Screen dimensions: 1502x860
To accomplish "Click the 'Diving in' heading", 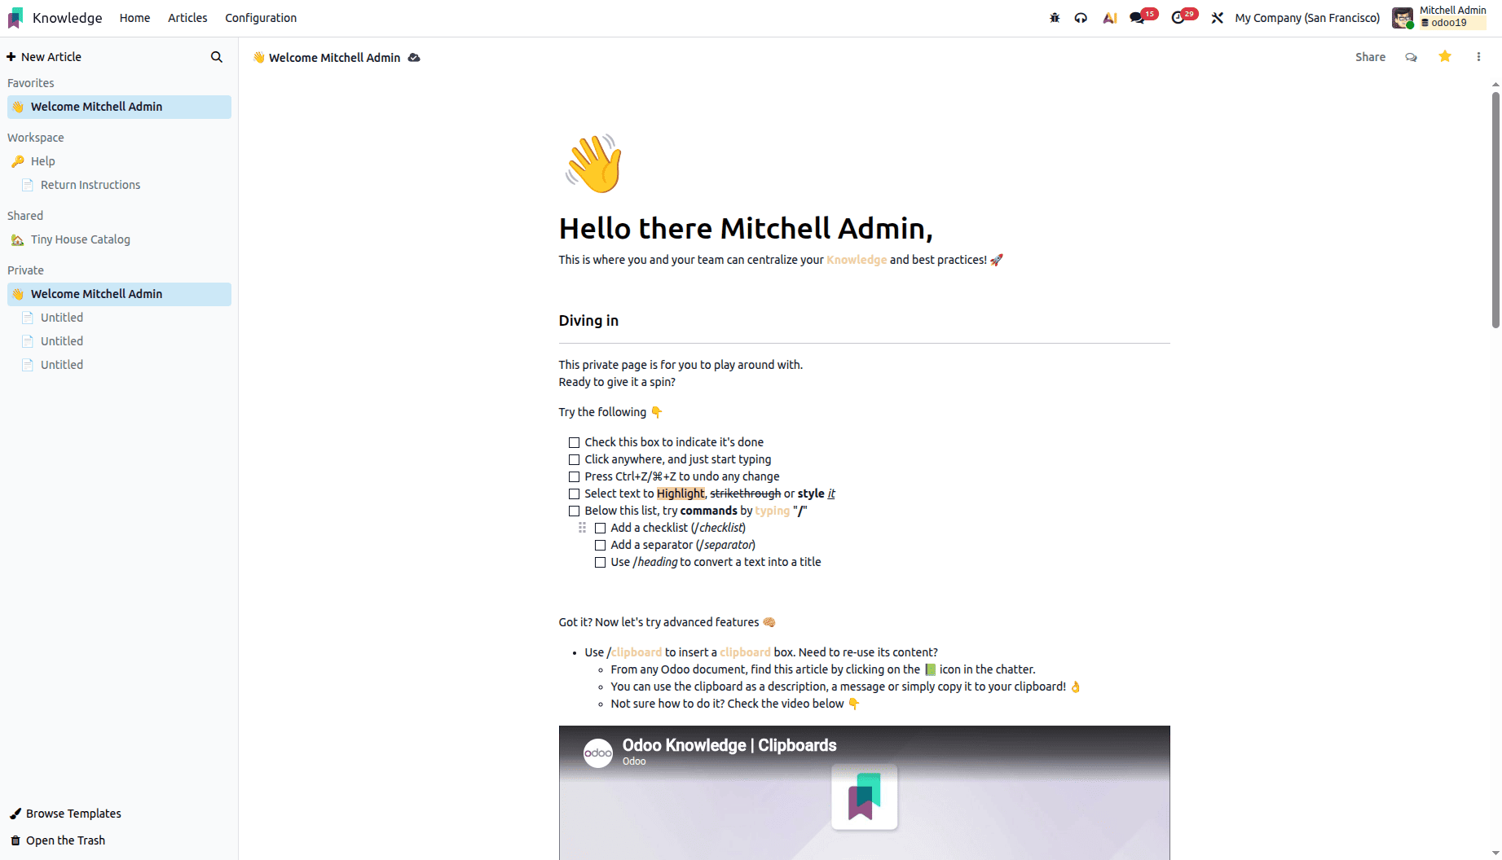I will (x=588, y=321).
